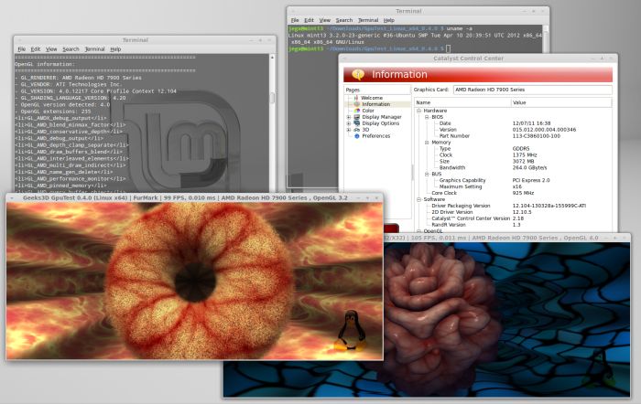This screenshot has height=404, width=641.
Task: Select the Color page label
Action: tap(368, 111)
